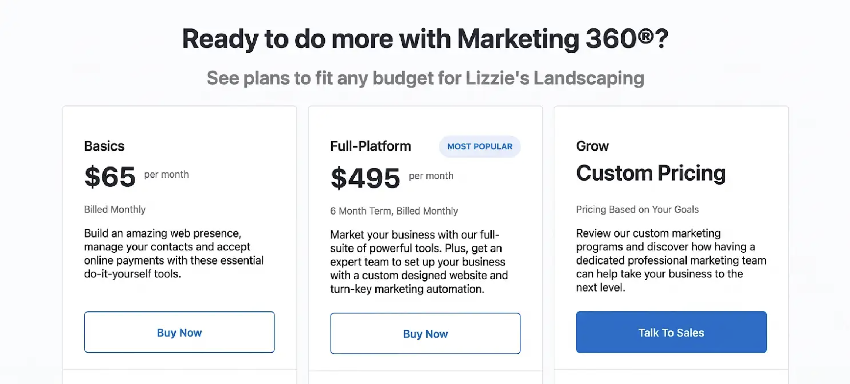Click per month label beside $495
Image resolution: width=850 pixels, height=384 pixels.
pyautogui.click(x=431, y=176)
